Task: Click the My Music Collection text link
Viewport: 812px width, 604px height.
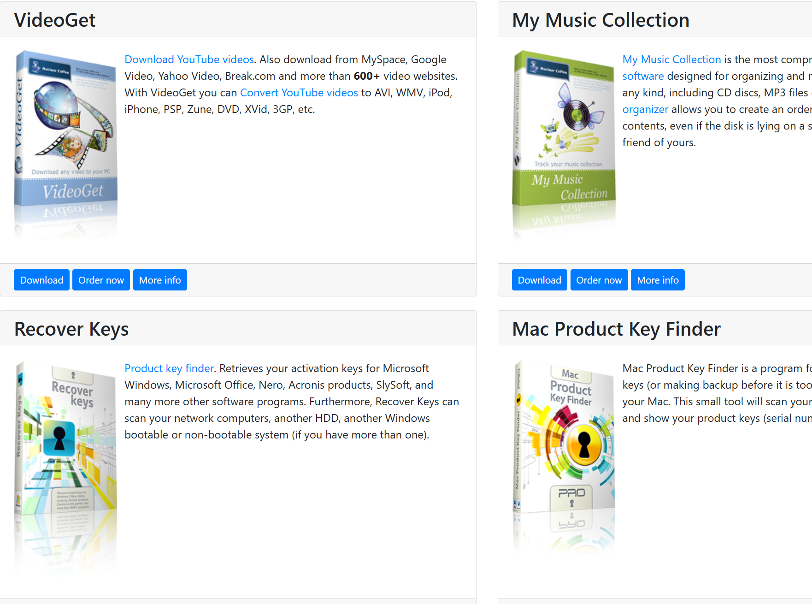Action: point(671,59)
